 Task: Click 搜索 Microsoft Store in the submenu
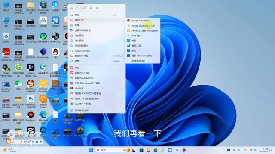[143, 56]
